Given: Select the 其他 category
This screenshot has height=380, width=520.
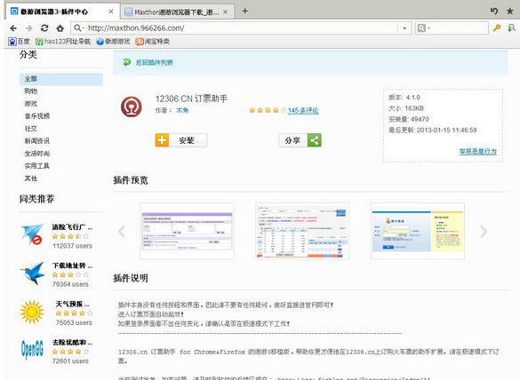Looking at the screenshot, I should pyautogui.click(x=31, y=178).
